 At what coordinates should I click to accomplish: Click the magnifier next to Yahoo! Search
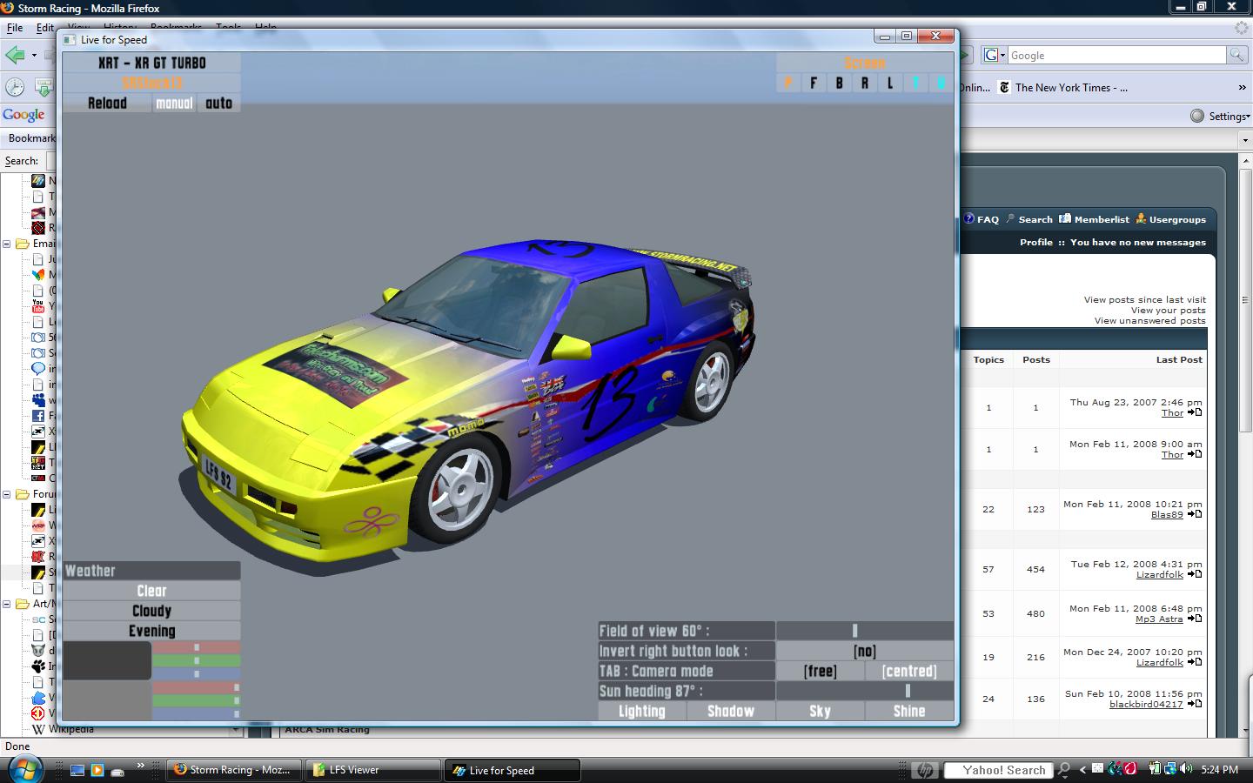point(1062,770)
